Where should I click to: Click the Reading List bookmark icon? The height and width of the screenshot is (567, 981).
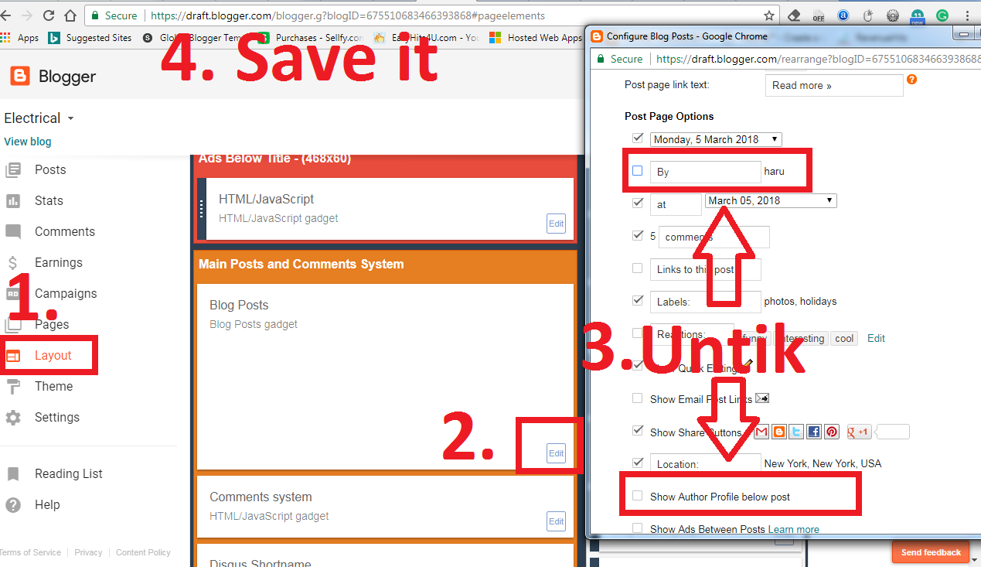(x=13, y=473)
